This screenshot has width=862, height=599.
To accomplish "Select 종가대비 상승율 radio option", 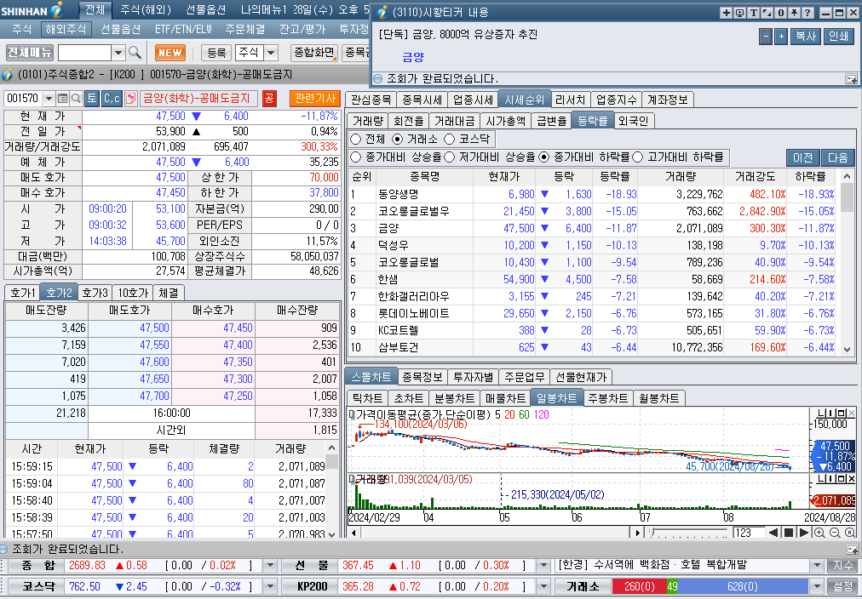I will pyautogui.click(x=356, y=157).
